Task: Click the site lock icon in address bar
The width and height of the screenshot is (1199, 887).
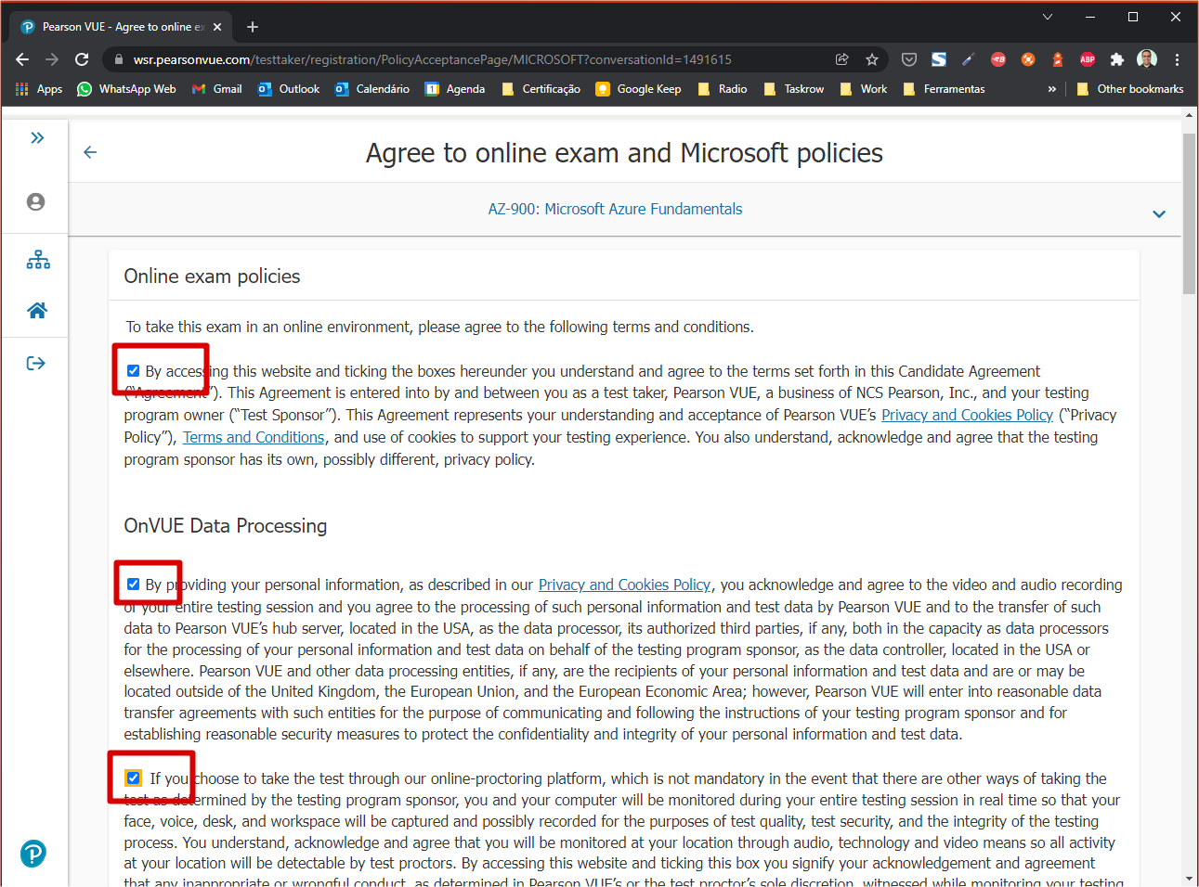Action: 118,59
